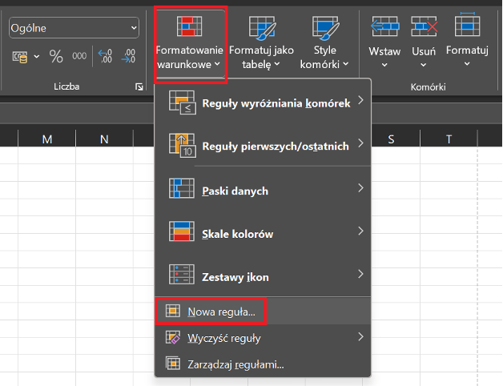
Task: Open Liczba group dialog launcher
Action: [139, 86]
